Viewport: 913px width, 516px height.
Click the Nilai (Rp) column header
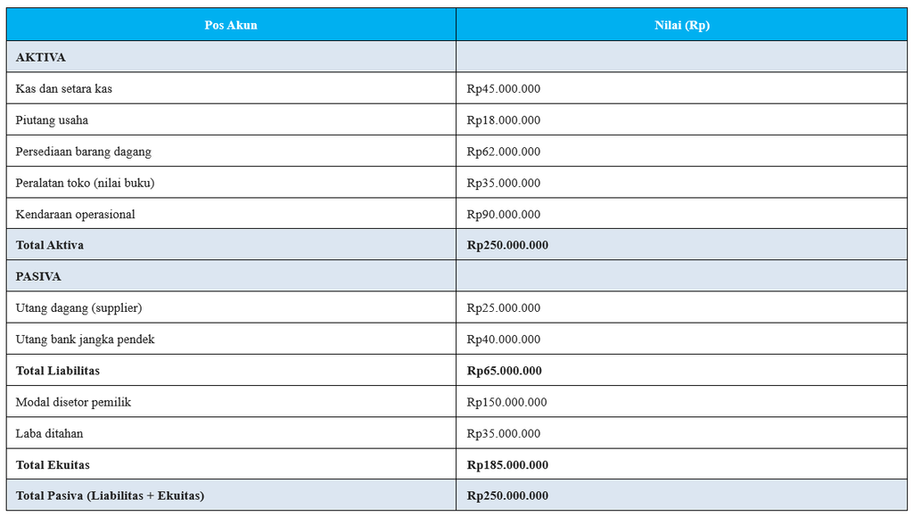click(681, 25)
